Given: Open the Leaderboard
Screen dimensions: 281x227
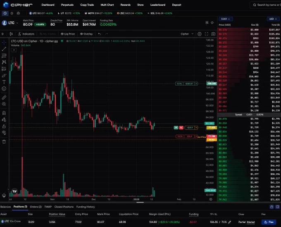Looking at the screenshot, I should [x=158, y=5].
